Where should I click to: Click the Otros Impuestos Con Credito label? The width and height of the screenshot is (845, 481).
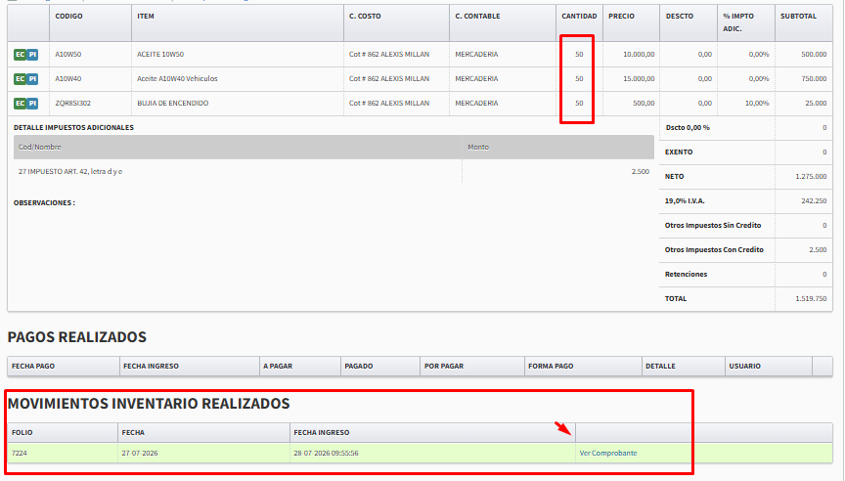714,250
